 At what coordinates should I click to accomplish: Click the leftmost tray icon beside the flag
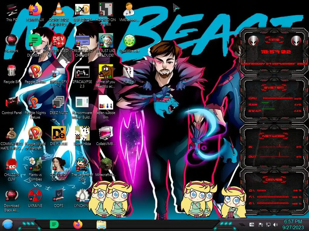click(252, 225)
